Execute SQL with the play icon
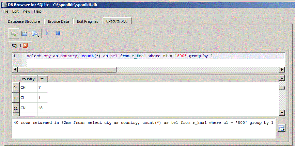The height and width of the screenshot is (146, 295). 47,34
